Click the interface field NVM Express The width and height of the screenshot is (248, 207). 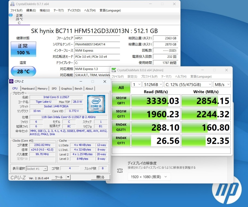tap(97, 50)
